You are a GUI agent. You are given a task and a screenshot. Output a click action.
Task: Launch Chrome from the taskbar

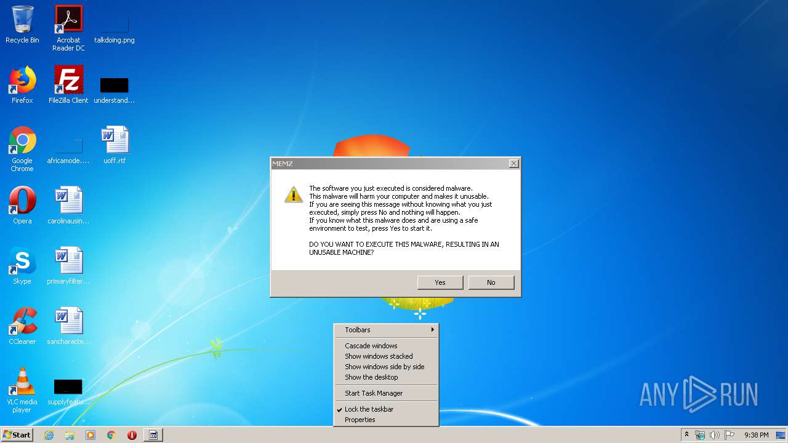[111, 435]
